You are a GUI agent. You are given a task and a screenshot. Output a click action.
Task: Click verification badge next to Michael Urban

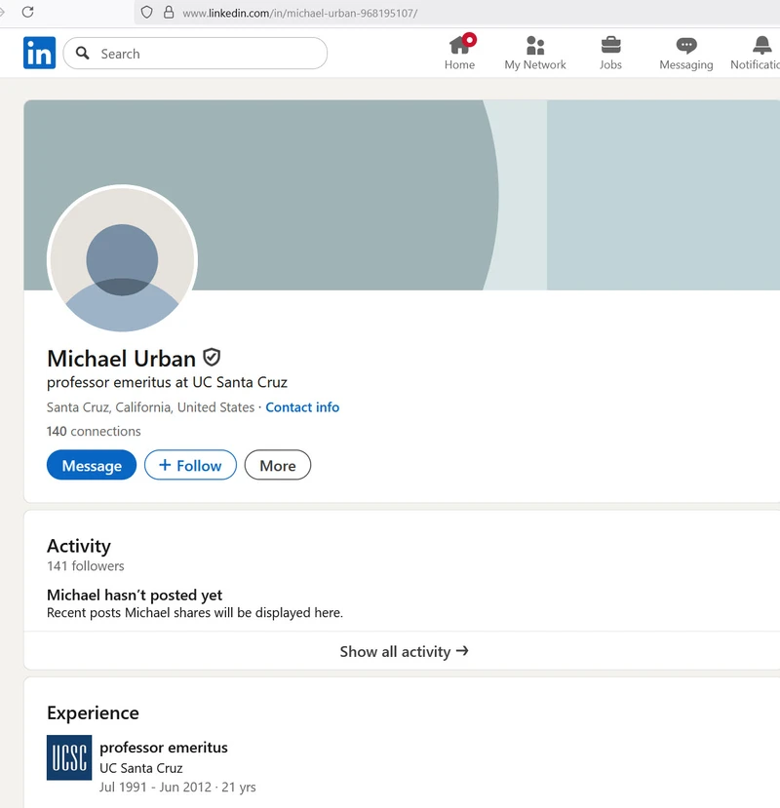212,357
